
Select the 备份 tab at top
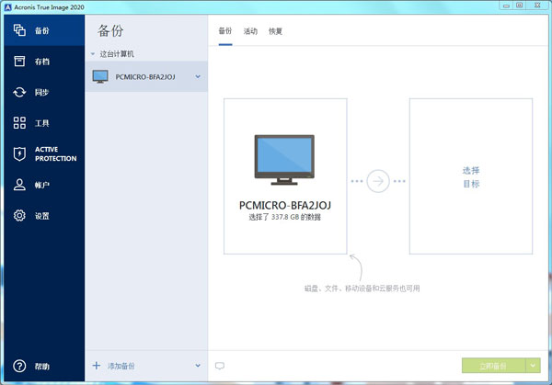click(x=225, y=31)
